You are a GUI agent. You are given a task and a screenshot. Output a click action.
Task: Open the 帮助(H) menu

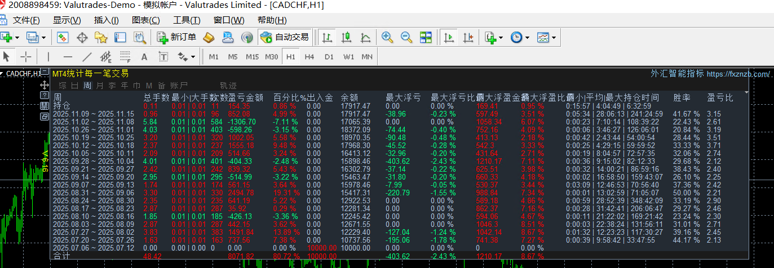tap(272, 20)
